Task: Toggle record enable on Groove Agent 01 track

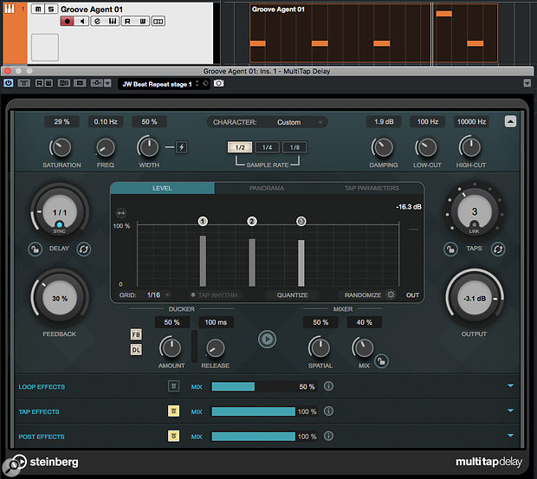Action: tap(68, 22)
